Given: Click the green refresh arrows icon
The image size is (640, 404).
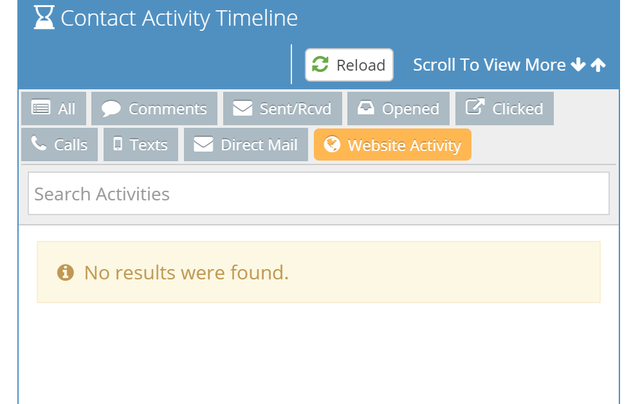Looking at the screenshot, I should [x=320, y=64].
